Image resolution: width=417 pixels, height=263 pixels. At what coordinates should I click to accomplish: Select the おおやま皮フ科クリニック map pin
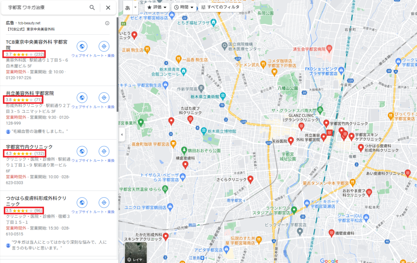(369, 192)
